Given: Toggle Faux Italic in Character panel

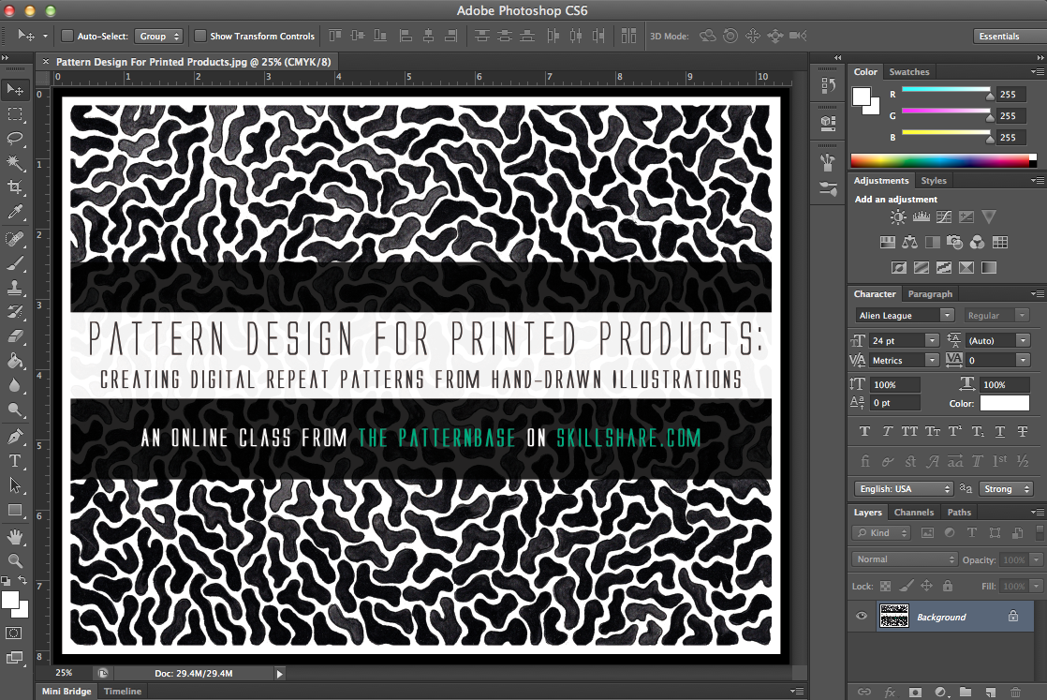Looking at the screenshot, I should click(x=888, y=431).
